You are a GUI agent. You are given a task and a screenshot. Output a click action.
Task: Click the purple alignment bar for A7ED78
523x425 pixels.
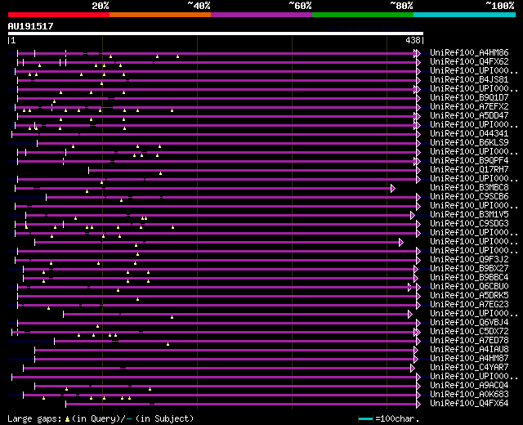coord(235,342)
